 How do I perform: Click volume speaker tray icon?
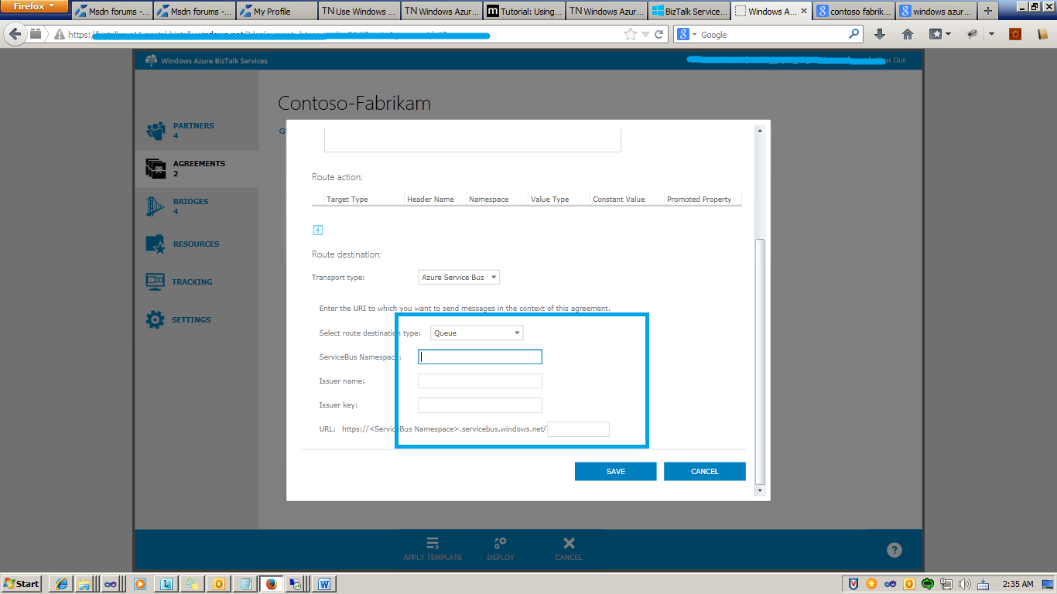965,584
